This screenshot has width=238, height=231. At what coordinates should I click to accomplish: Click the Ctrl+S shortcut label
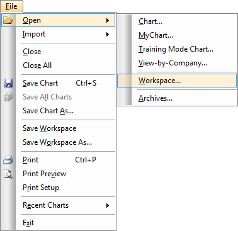[86, 83]
